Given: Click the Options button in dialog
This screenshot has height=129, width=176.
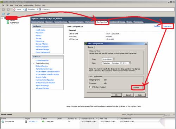Looking at the screenshot, I should pos(137,88).
